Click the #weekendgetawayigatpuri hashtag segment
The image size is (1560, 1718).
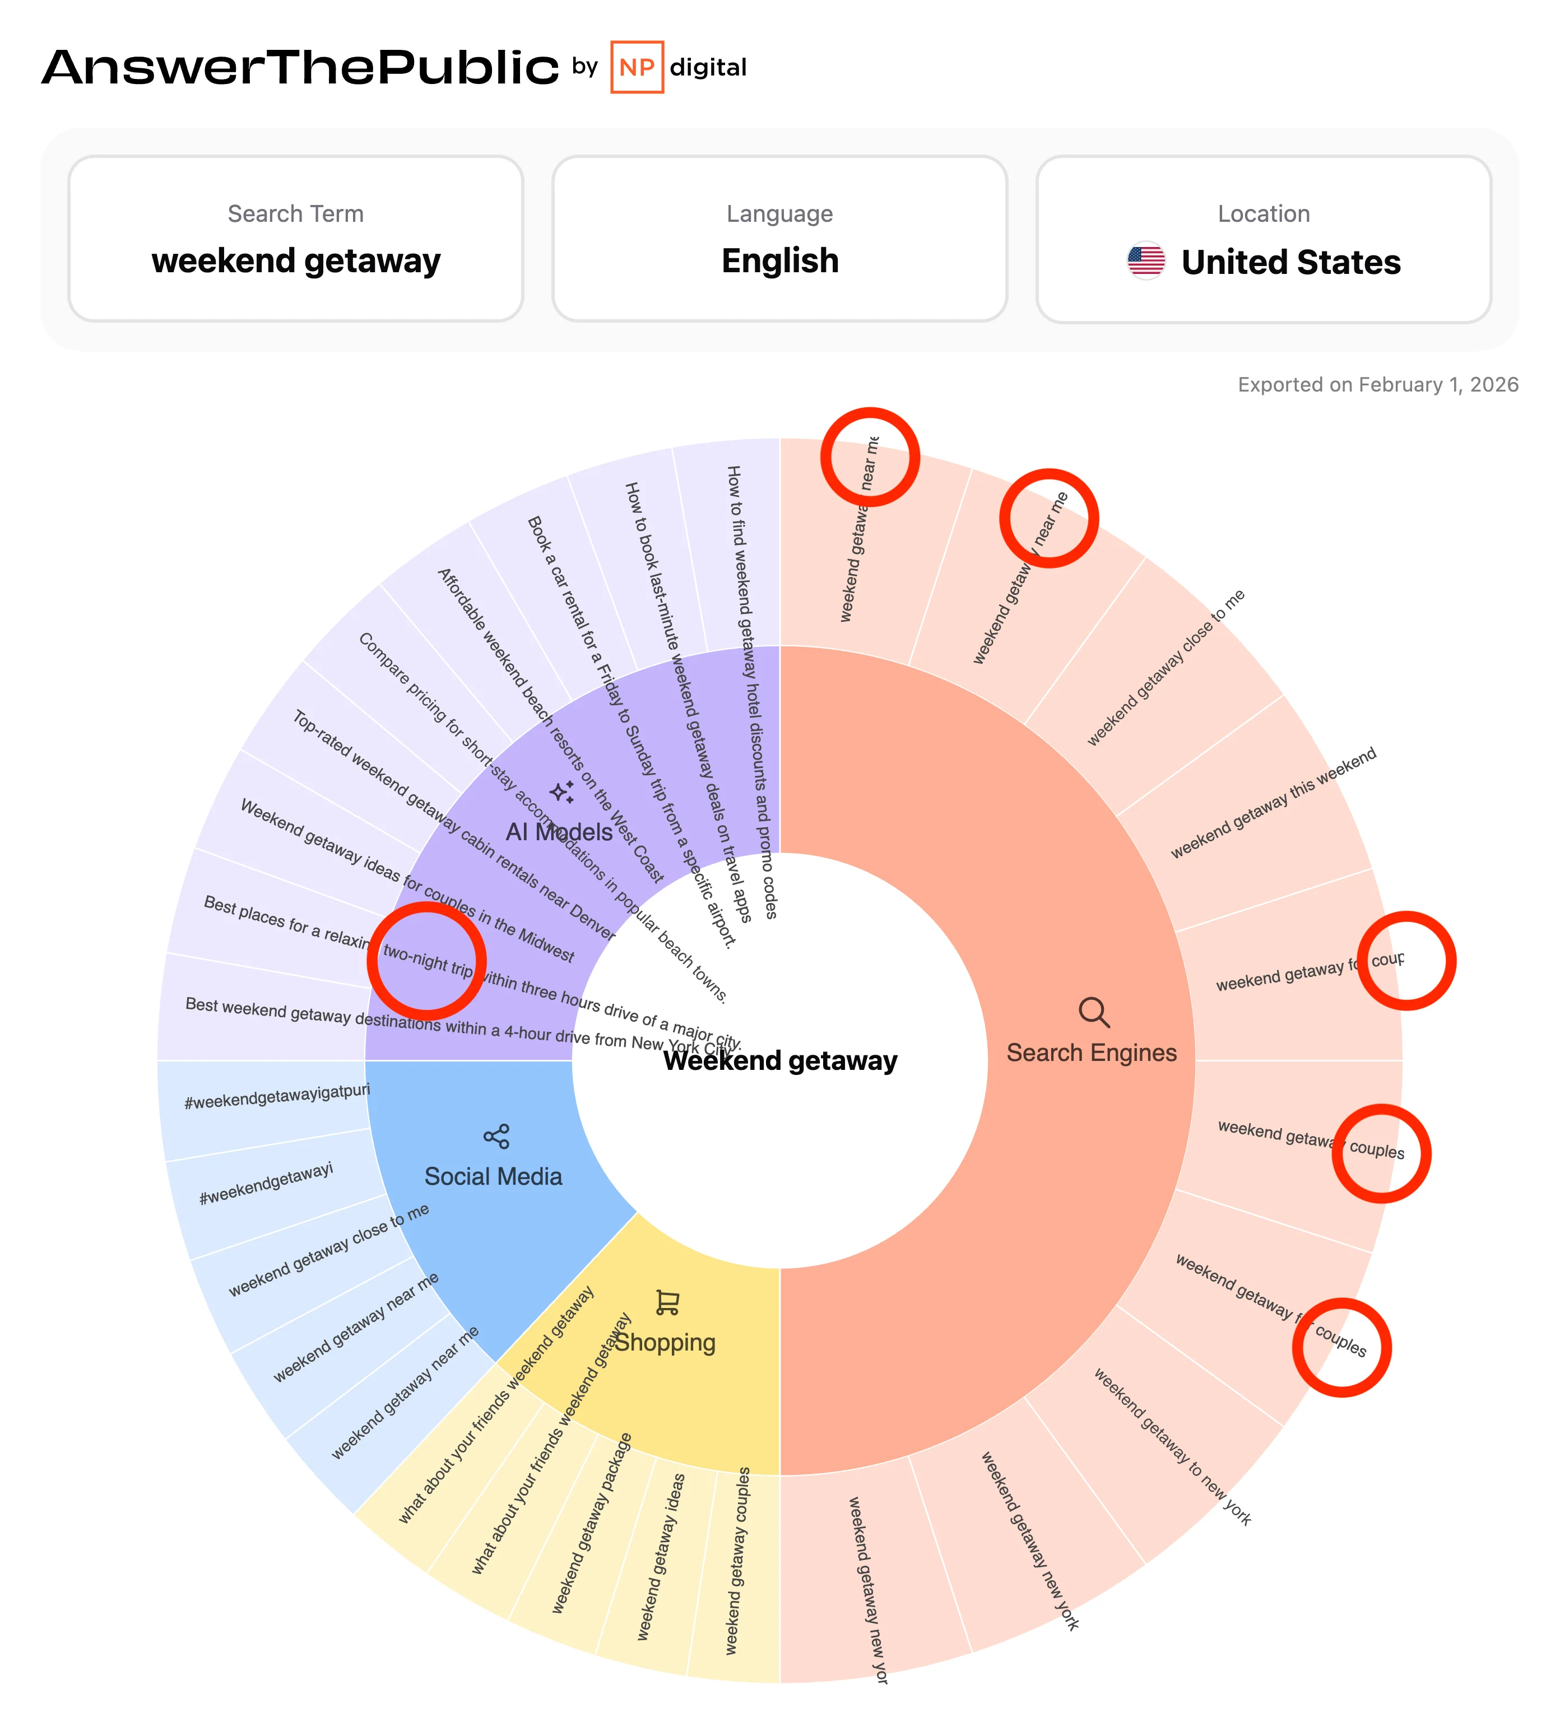point(277,1097)
